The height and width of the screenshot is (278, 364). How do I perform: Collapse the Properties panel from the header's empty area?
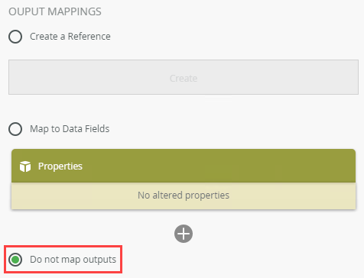219,166
